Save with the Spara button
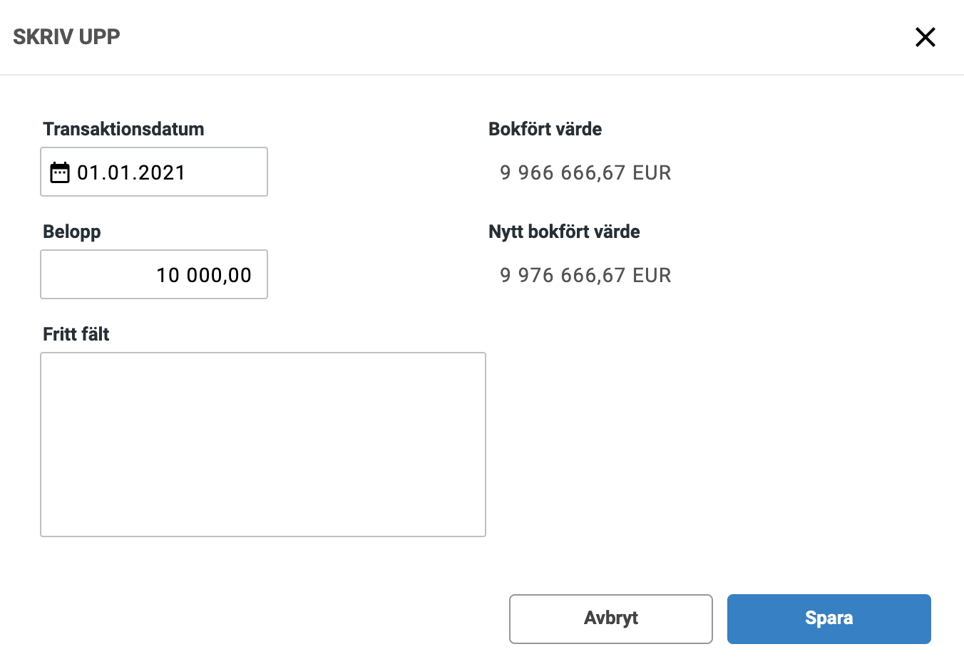Viewport: 964px width, 664px height. pos(829,619)
